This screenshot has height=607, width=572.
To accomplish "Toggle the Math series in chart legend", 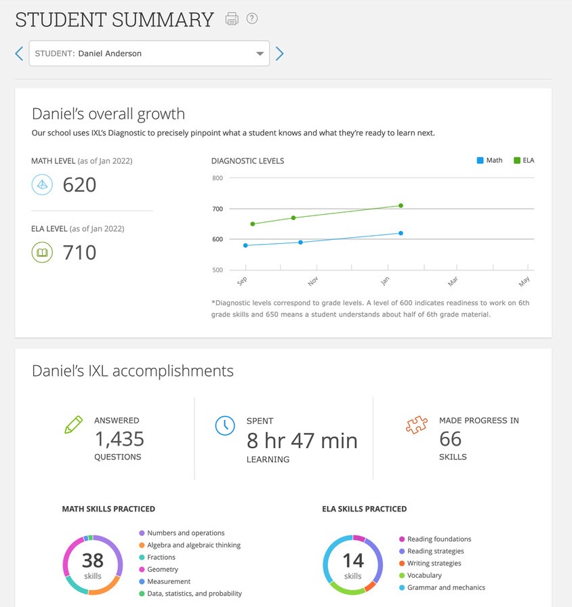I will [x=489, y=161].
